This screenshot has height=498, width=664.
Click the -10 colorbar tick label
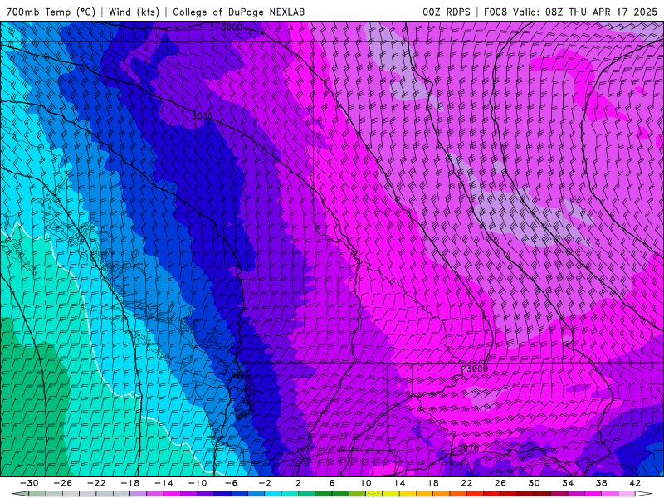[x=198, y=483]
